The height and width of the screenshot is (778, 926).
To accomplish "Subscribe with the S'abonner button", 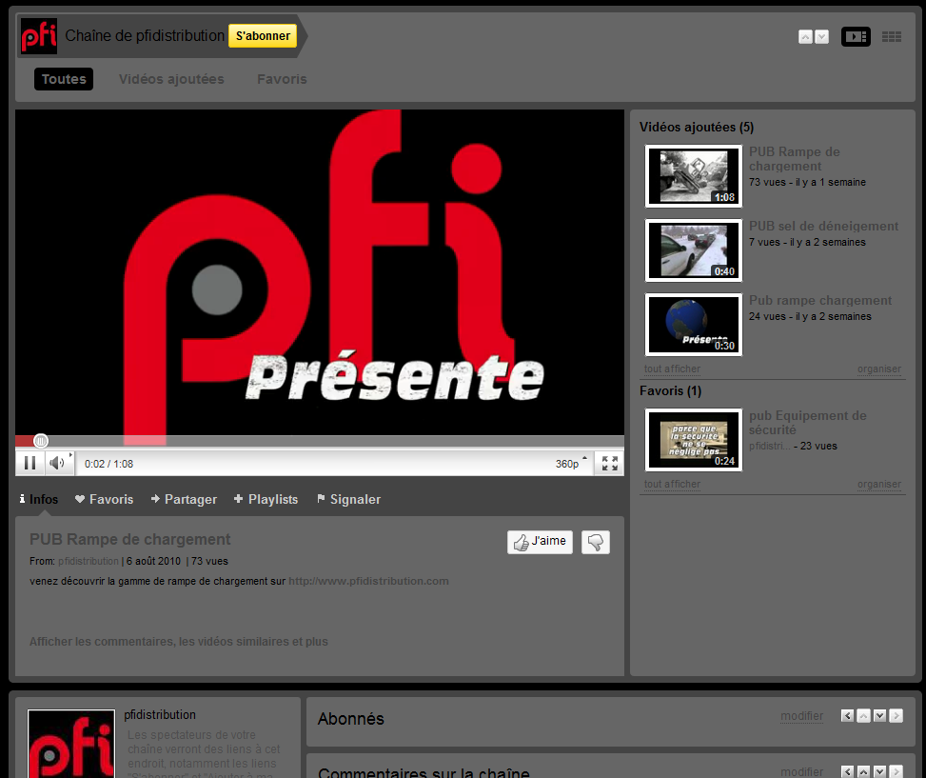I will [263, 36].
